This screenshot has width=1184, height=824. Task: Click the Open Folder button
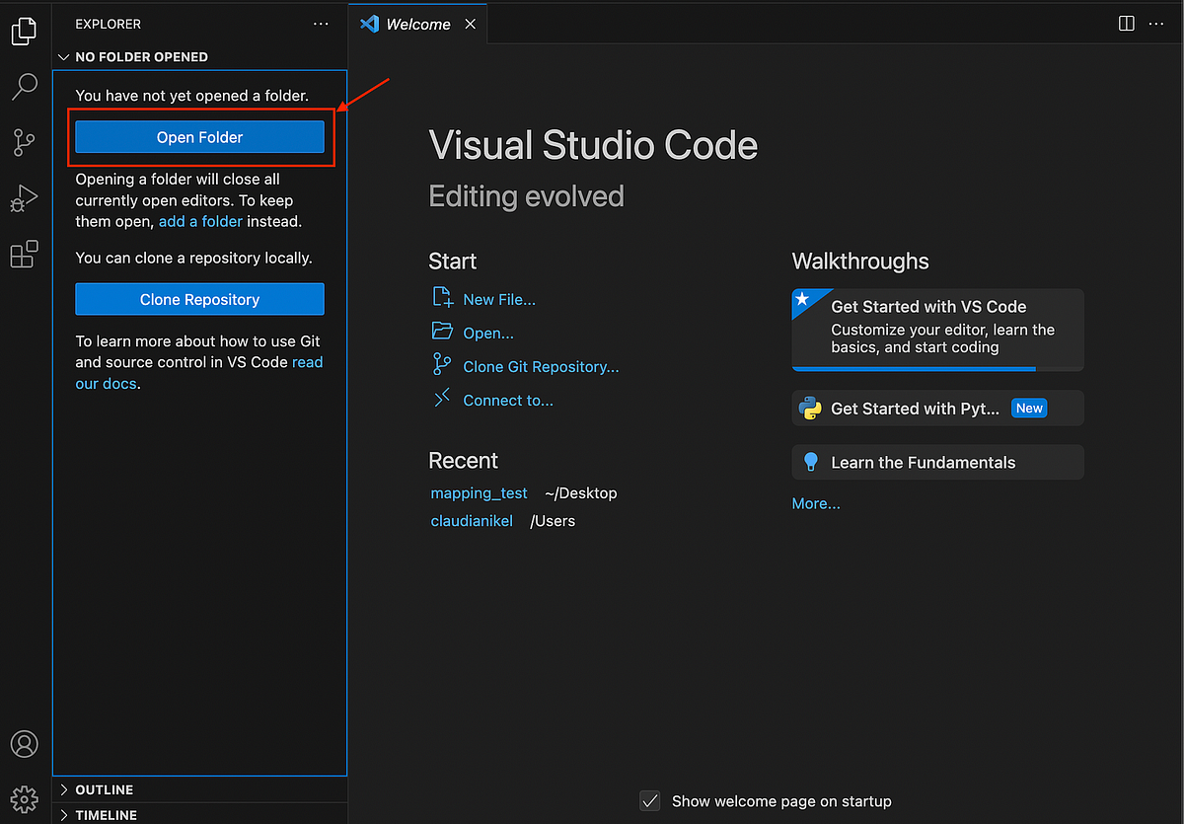coord(199,136)
